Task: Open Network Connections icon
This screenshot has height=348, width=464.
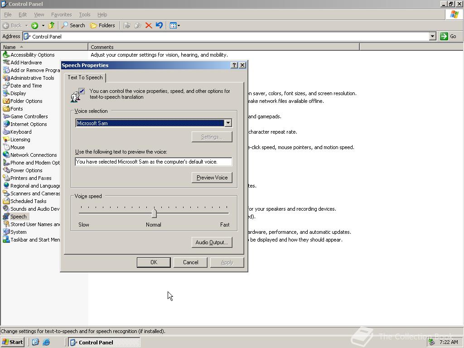Action: click(6, 155)
